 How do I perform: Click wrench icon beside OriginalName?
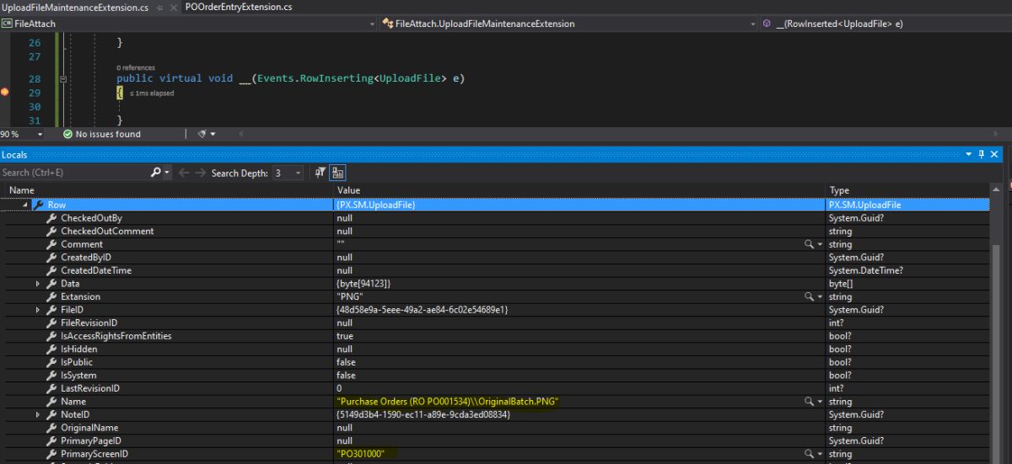tap(51, 428)
